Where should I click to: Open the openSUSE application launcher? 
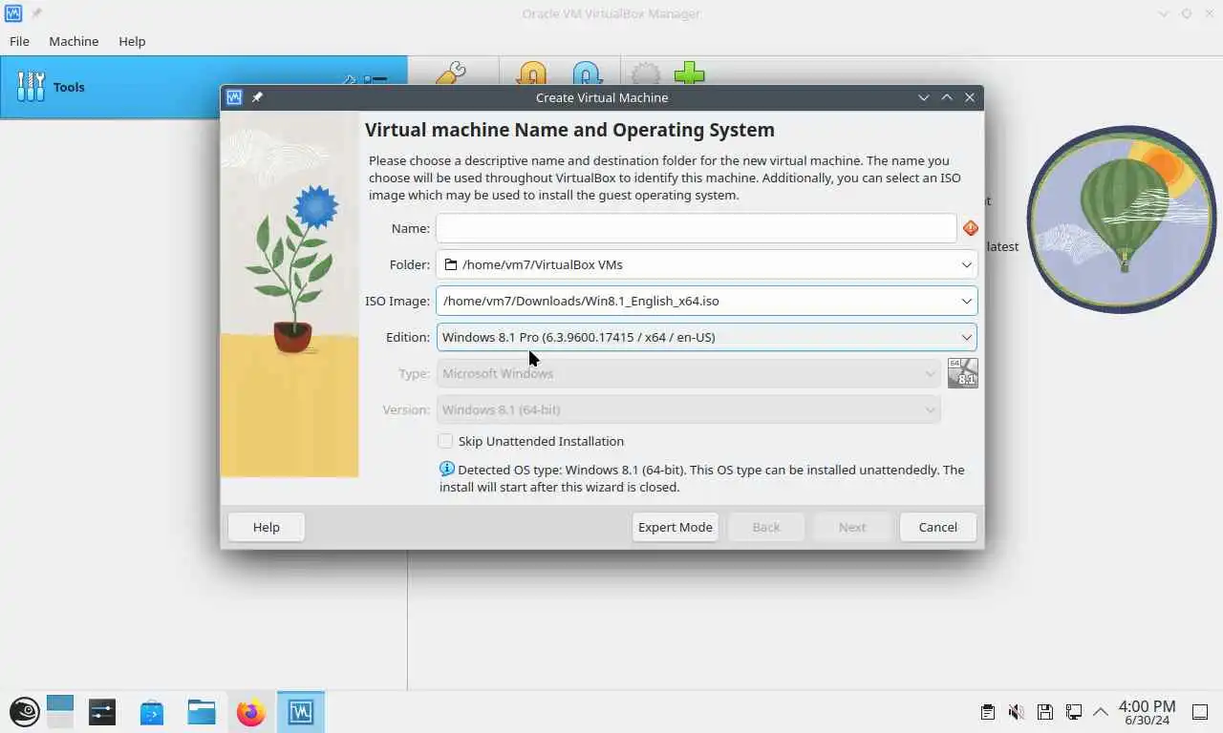pyautogui.click(x=24, y=711)
